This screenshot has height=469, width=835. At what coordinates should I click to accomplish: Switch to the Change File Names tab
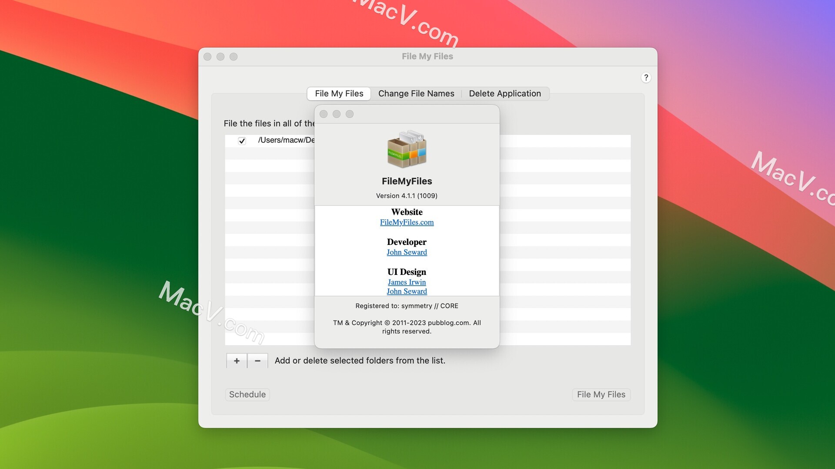pos(416,93)
